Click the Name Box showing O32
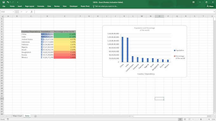 point(6,12)
